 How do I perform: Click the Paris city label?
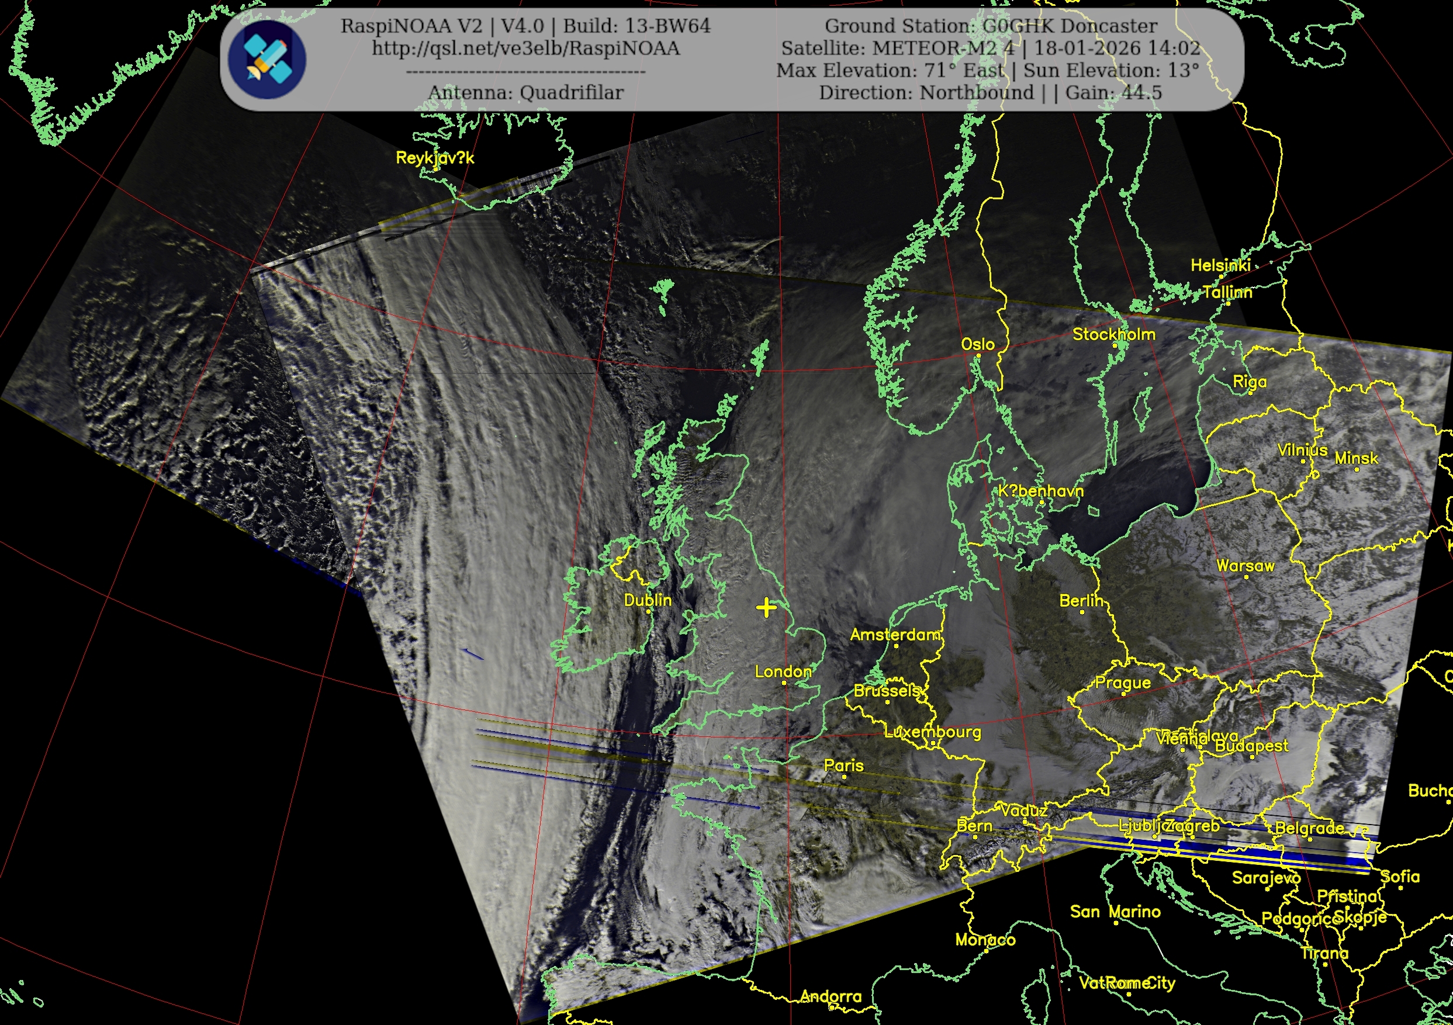pyautogui.click(x=843, y=766)
